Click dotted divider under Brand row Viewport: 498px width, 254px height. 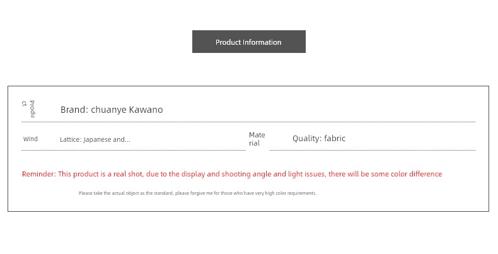coord(248,122)
